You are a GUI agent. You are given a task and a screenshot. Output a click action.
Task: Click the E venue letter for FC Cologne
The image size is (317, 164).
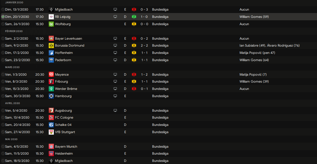tap(125, 117)
